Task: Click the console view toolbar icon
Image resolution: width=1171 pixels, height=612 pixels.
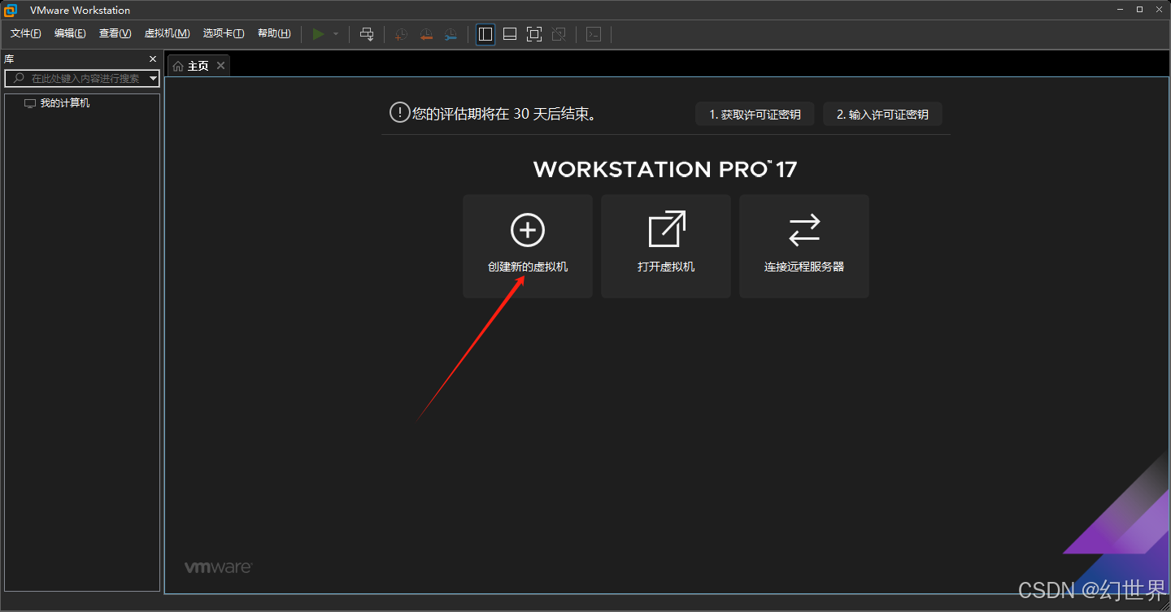Action: [594, 34]
